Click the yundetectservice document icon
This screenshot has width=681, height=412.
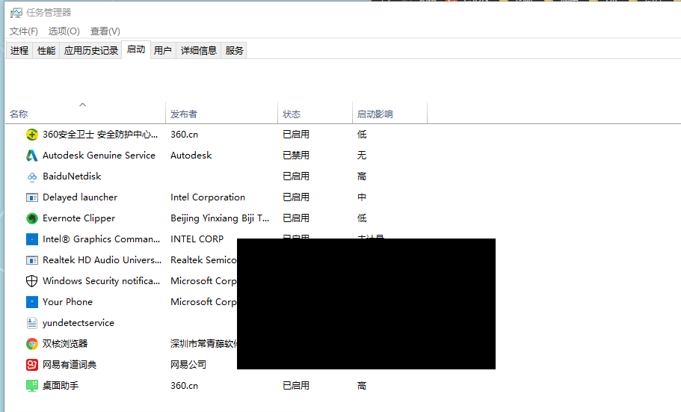click(x=31, y=322)
